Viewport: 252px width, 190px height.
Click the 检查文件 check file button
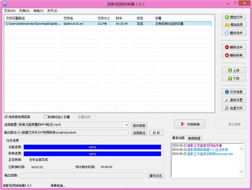click(x=234, y=108)
